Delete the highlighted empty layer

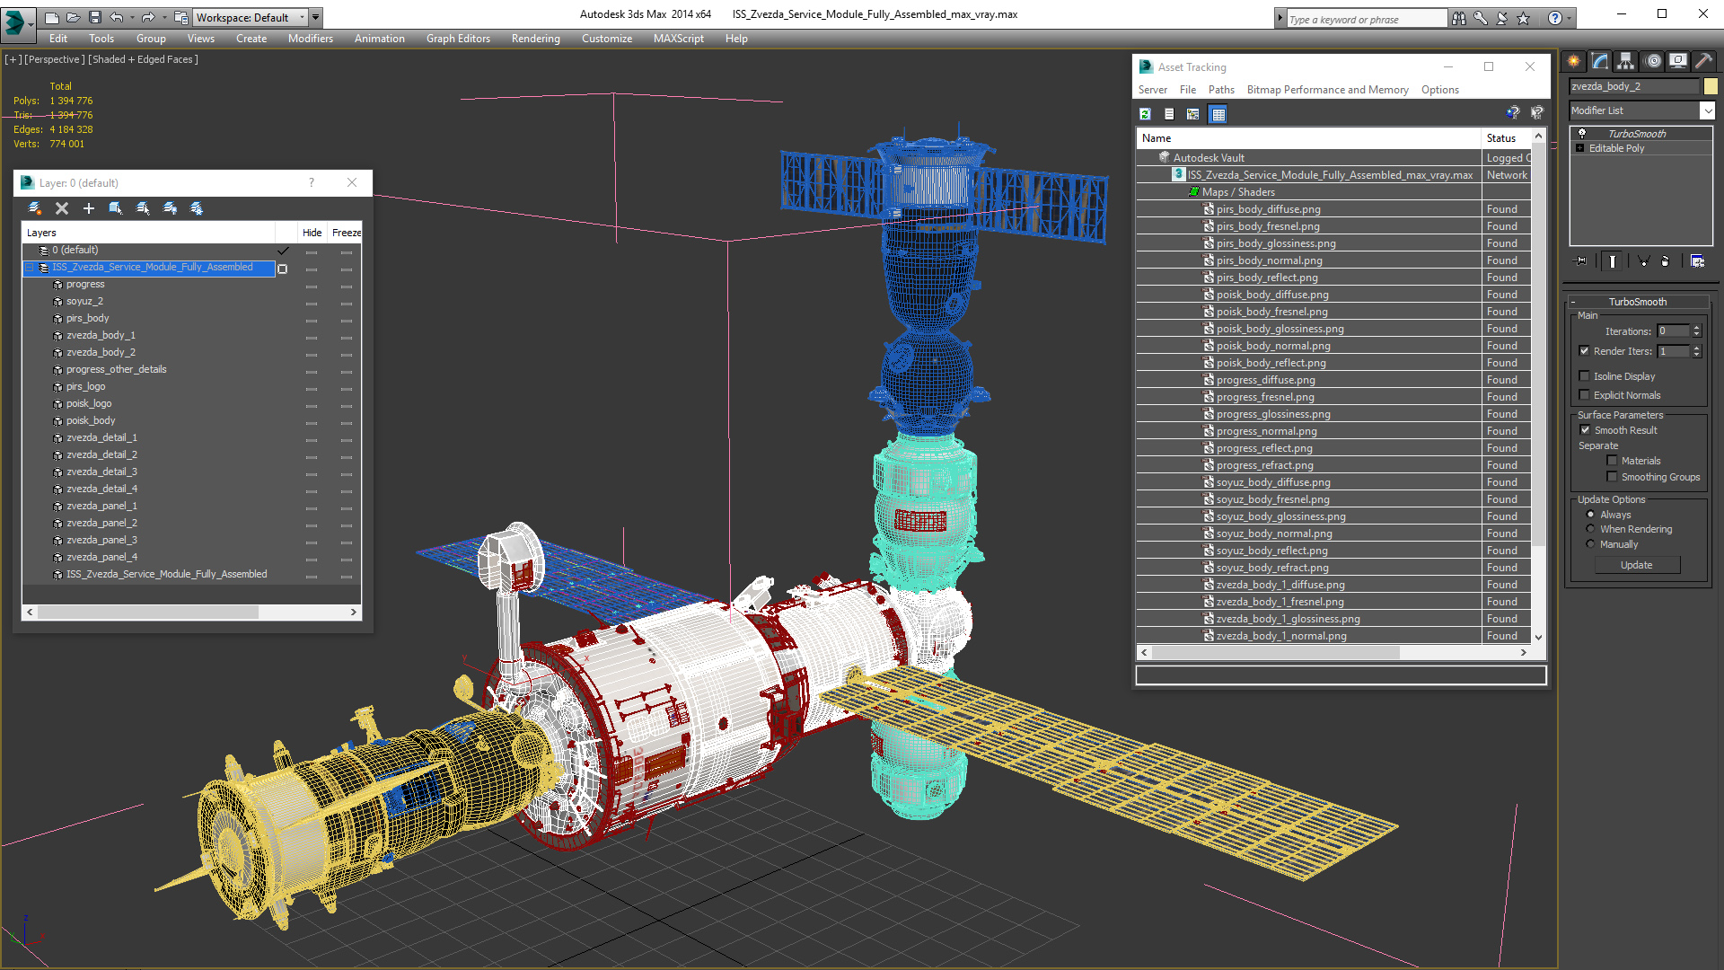[62, 208]
